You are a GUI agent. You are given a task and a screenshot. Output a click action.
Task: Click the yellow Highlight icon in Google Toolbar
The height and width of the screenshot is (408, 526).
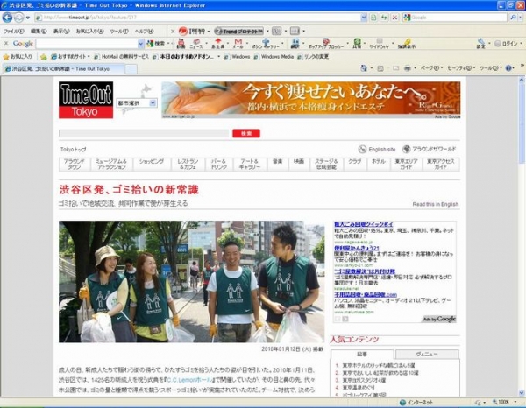point(407,44)
